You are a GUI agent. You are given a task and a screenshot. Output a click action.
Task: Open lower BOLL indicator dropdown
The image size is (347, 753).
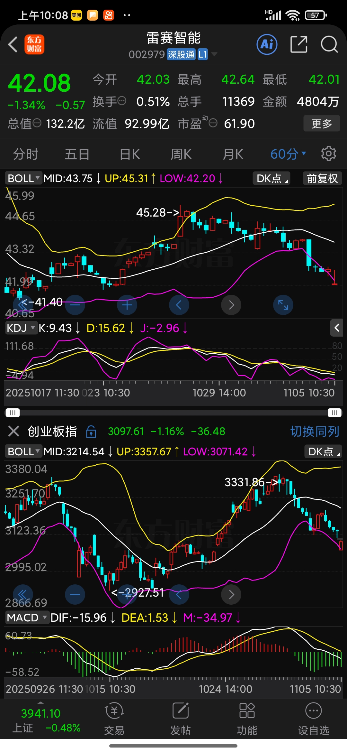24,451
